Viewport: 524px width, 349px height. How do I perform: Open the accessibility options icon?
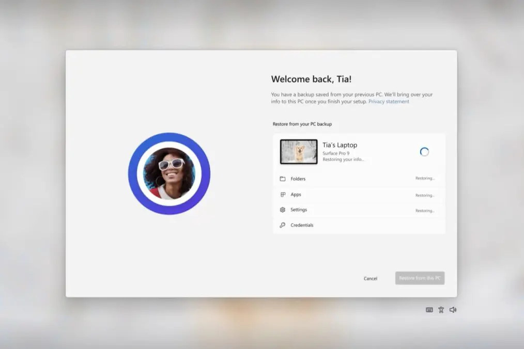pyautogui.click(x=441, y=310)
